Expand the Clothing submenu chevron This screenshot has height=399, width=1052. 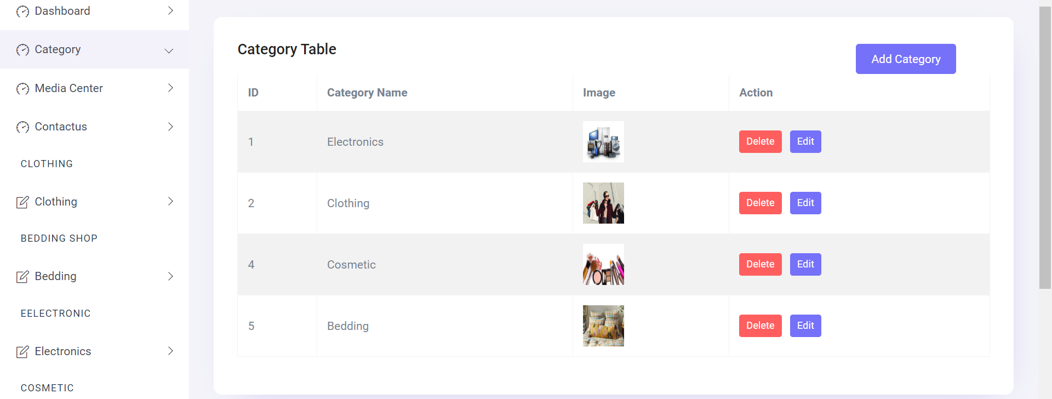tap(170, 201)
